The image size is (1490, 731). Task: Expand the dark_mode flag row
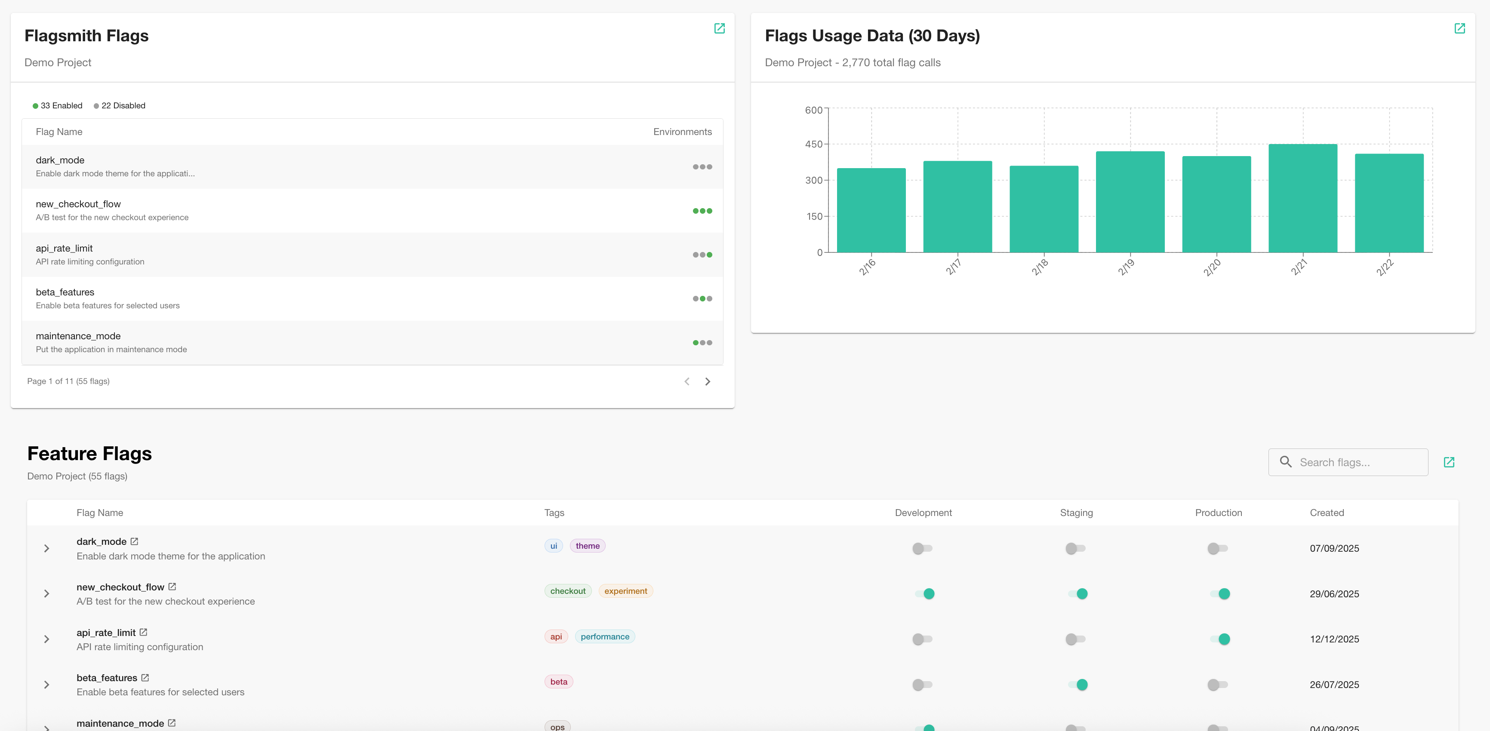pyautogui.click(x=46, y=548)
